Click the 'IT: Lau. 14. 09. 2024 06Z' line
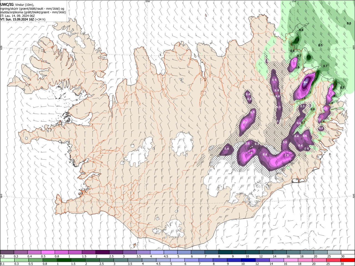Image resolution: width=355 pixels, height=266 pixels. pyautogui.click(x=17, y=16)
